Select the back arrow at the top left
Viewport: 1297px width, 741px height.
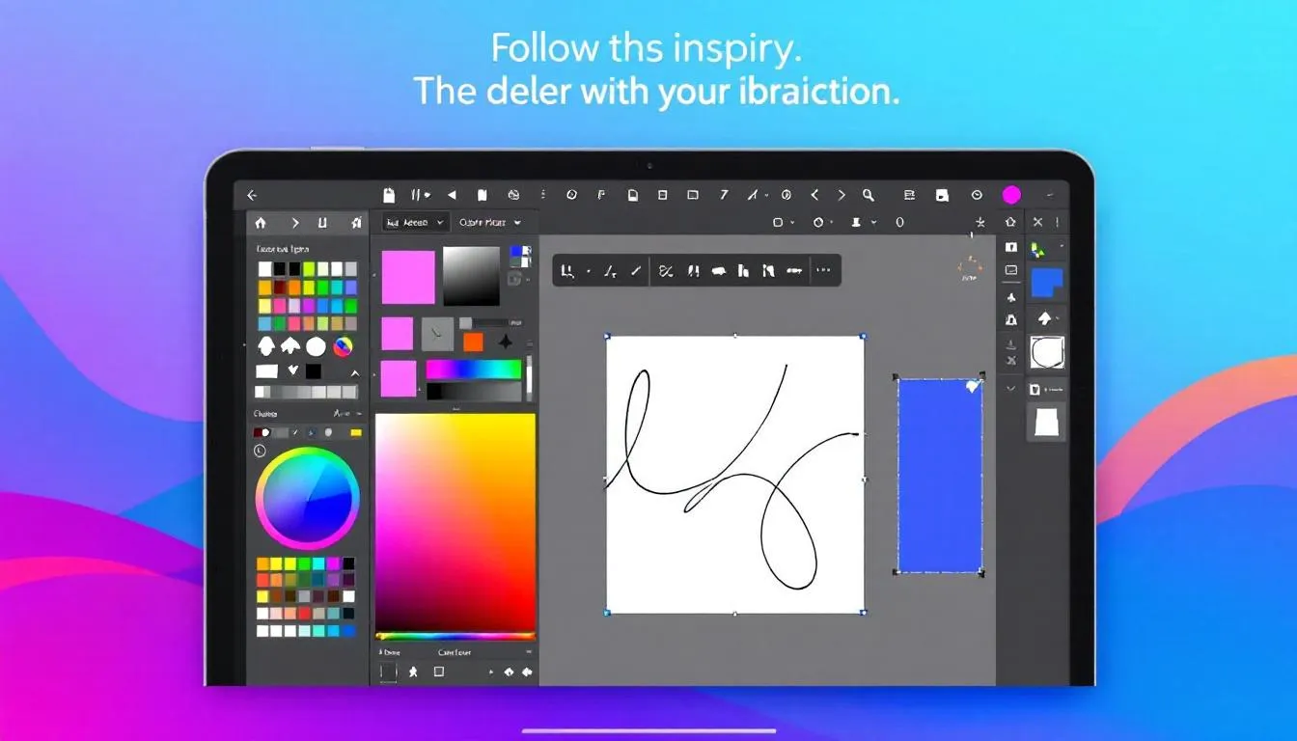click(253, 194)
